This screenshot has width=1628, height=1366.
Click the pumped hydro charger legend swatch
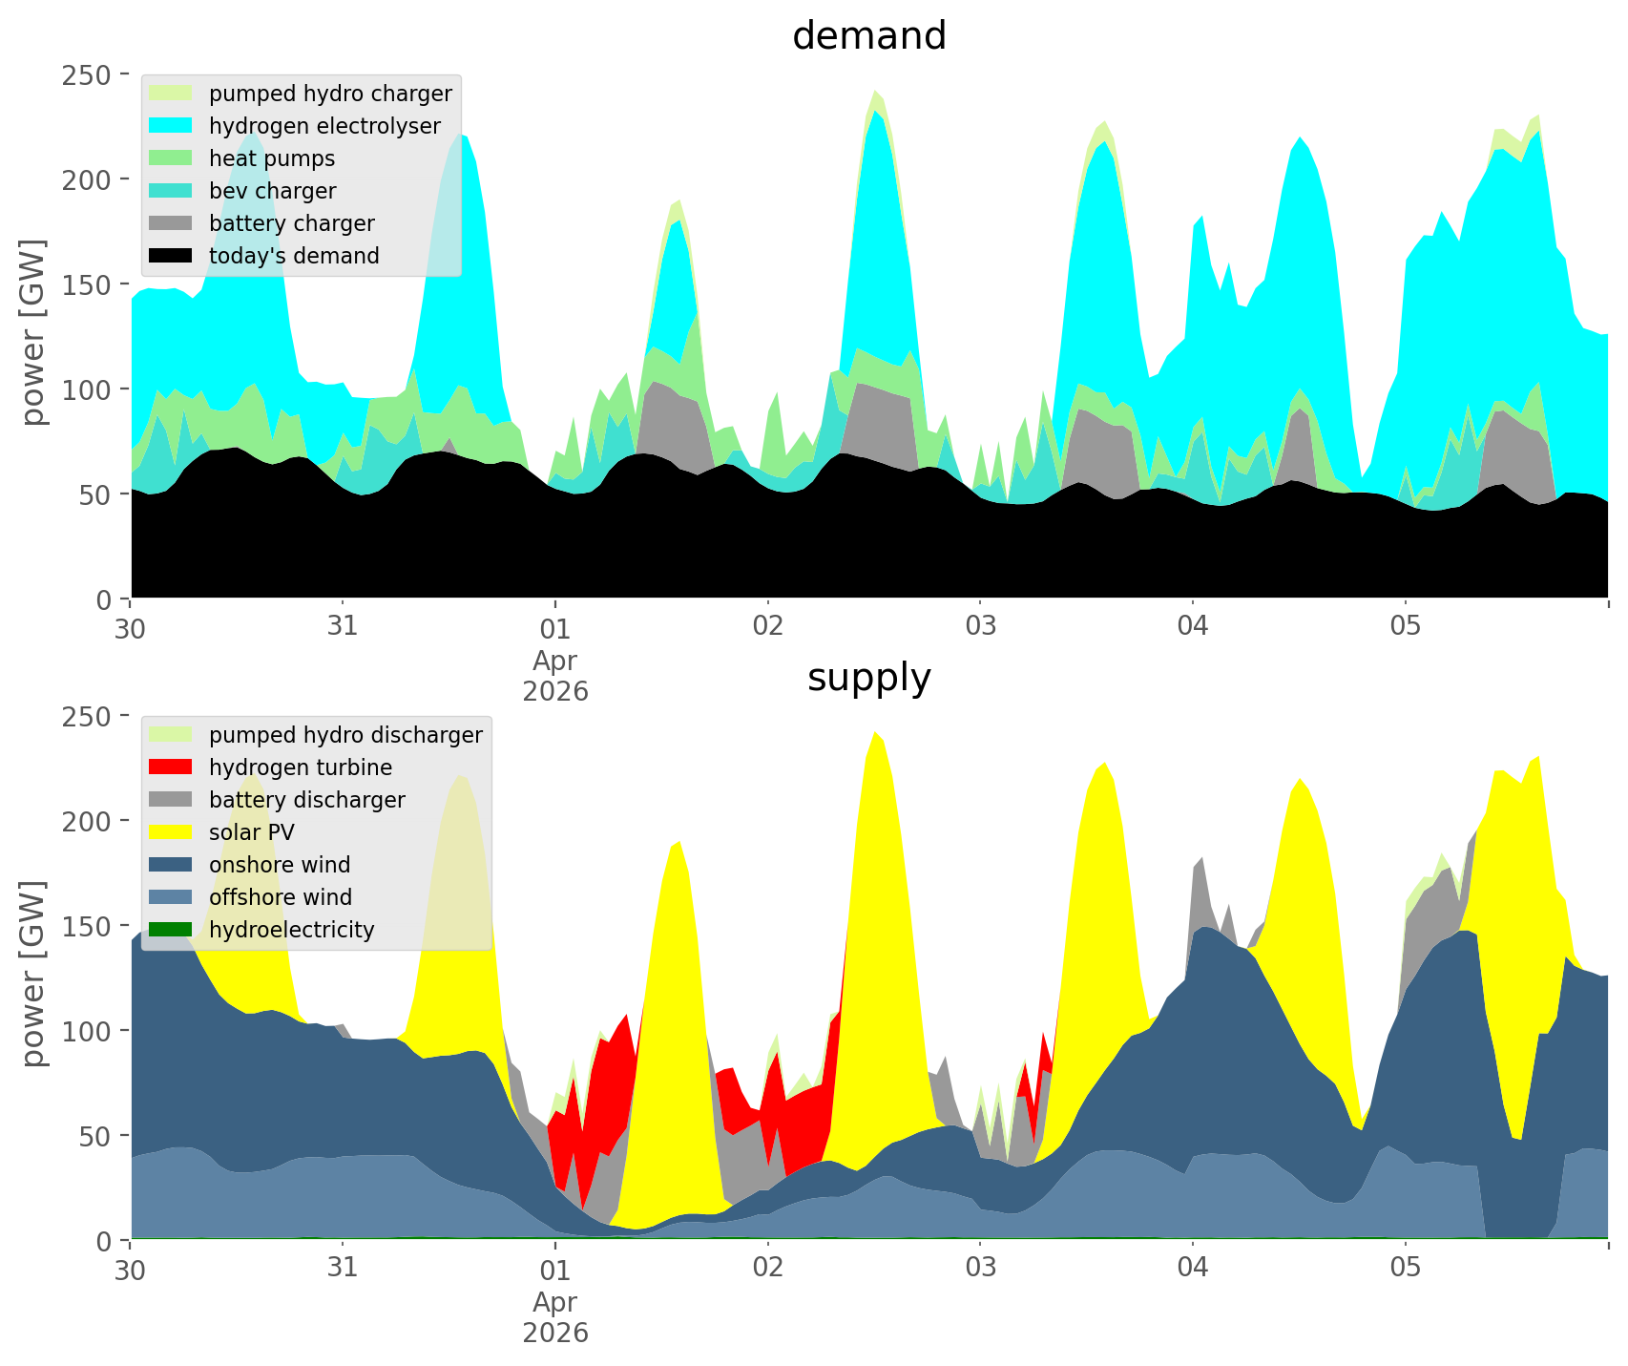coord(172,94)
